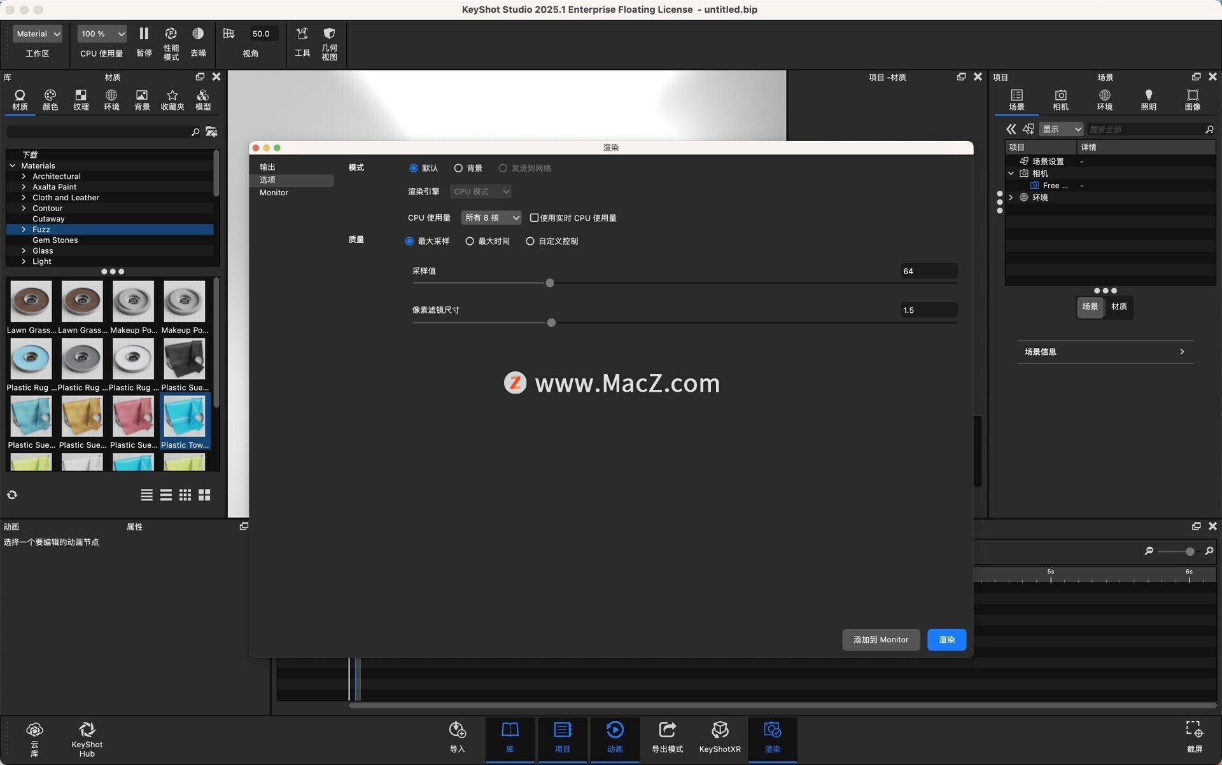Enable real-time CPU usage checkbox

(534, 217)
